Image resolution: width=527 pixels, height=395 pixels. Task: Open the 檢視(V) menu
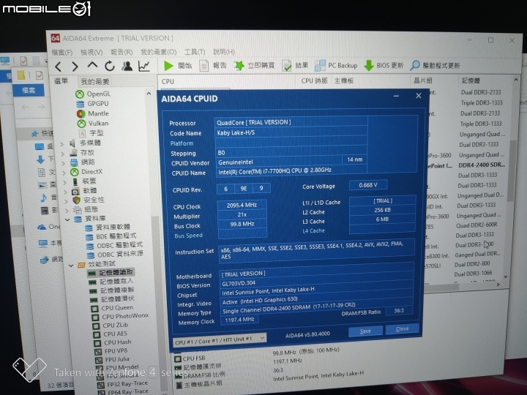point(91,52)
